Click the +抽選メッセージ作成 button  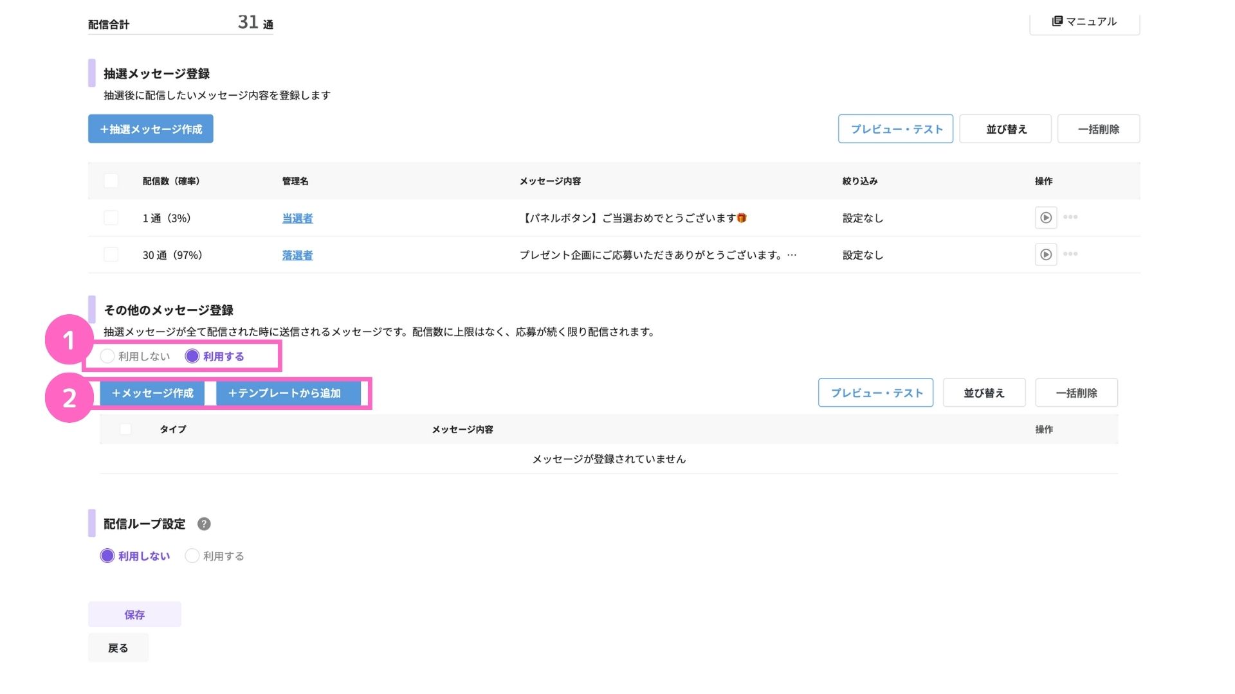tap(151, 129)
